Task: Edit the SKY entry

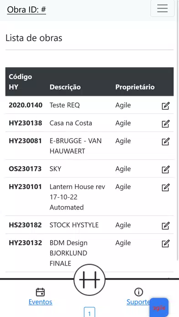Action: 165,169
